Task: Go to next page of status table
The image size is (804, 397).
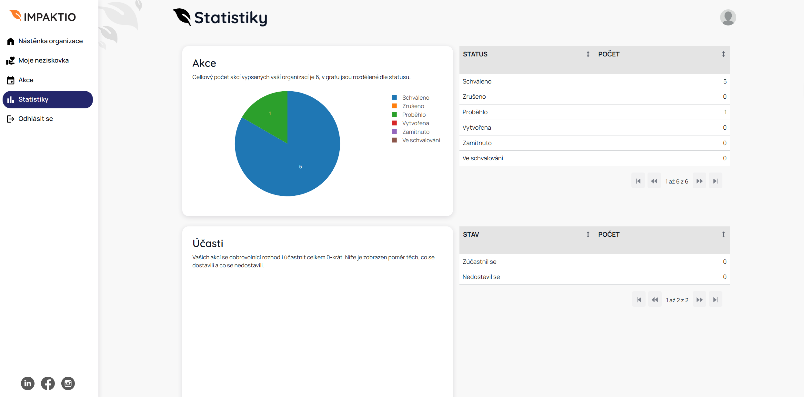Action: click(x=699, y=181)
